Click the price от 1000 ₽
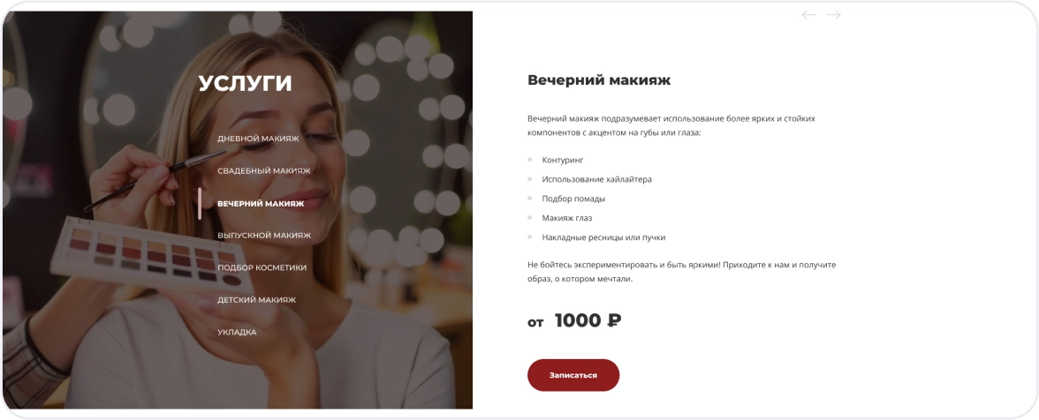 coord(574,321)
